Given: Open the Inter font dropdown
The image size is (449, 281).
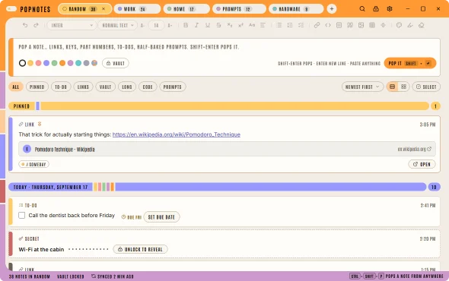Looking at the screenshot, I should pos(72,25).
